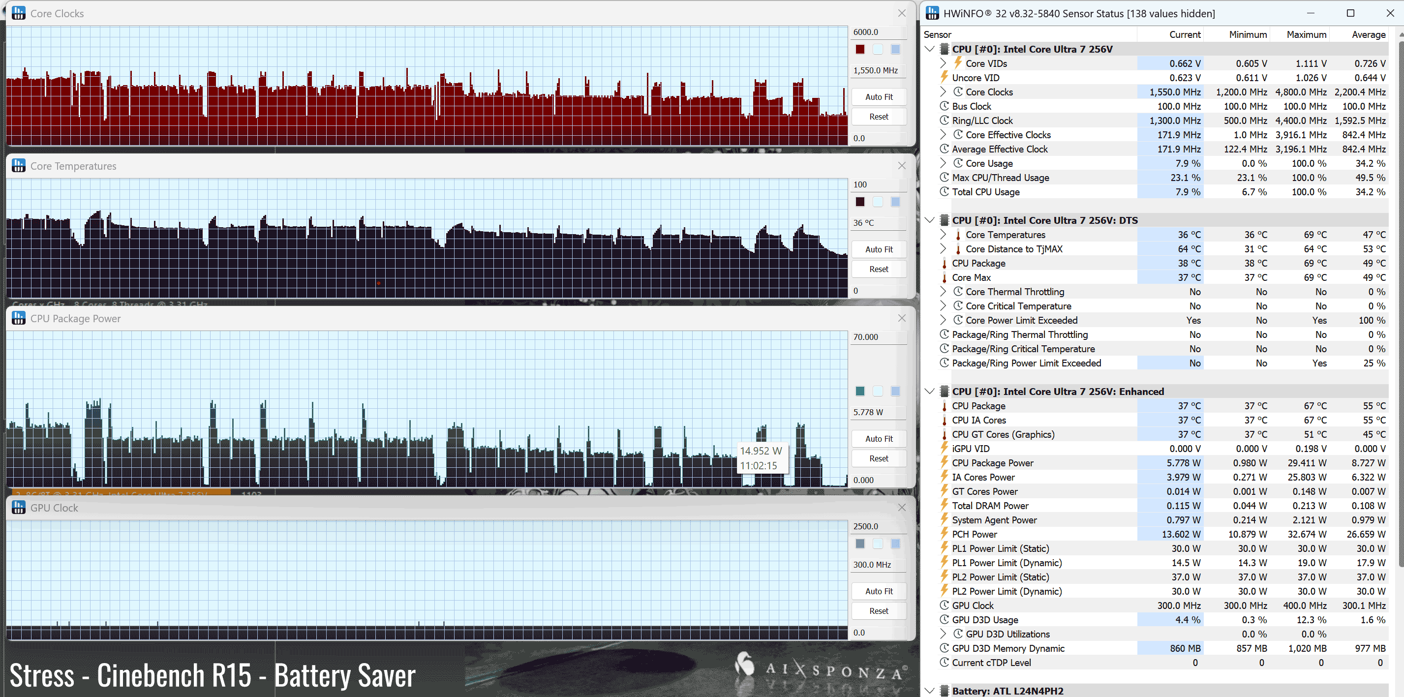1404x697 pixels.
Task: Click the dark red swatch in Core Clocks
Action: 860,49
